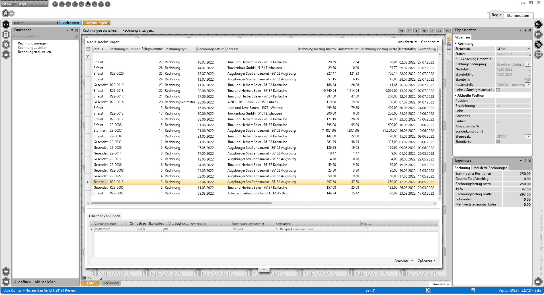Open the statistics chart sidebar icon

point(538,34)
